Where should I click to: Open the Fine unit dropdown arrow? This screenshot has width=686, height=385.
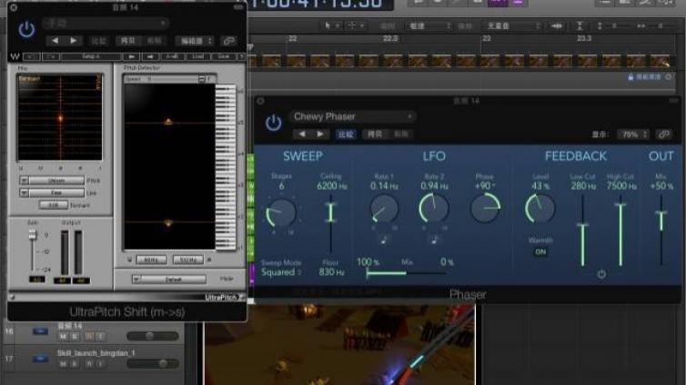24,192
